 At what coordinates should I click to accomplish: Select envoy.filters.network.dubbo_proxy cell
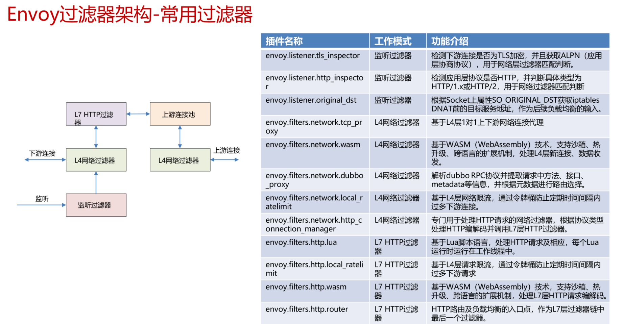315,180
